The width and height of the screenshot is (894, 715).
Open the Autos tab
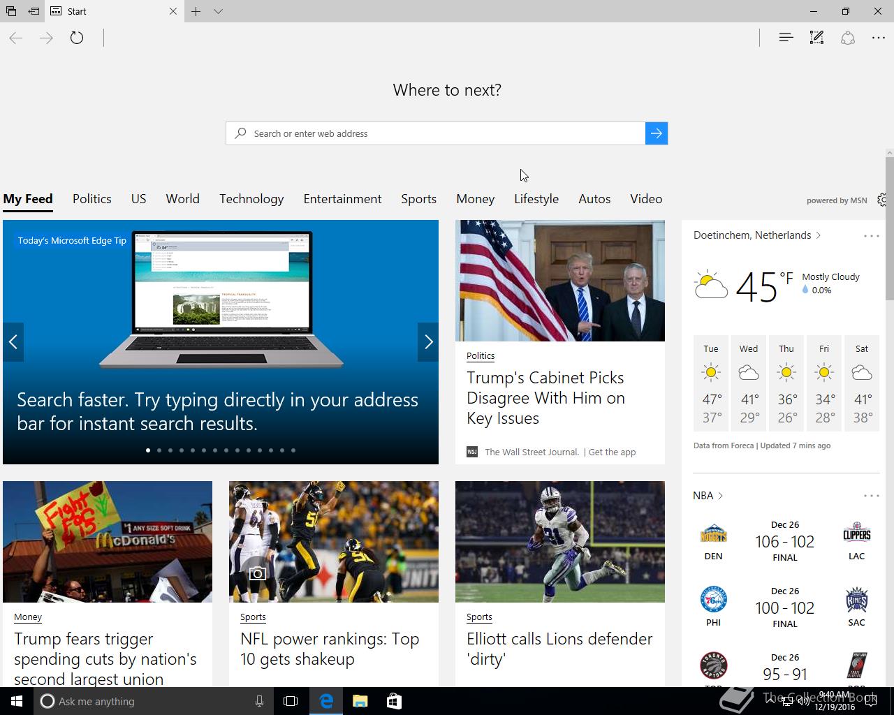[x=594, y=199]
